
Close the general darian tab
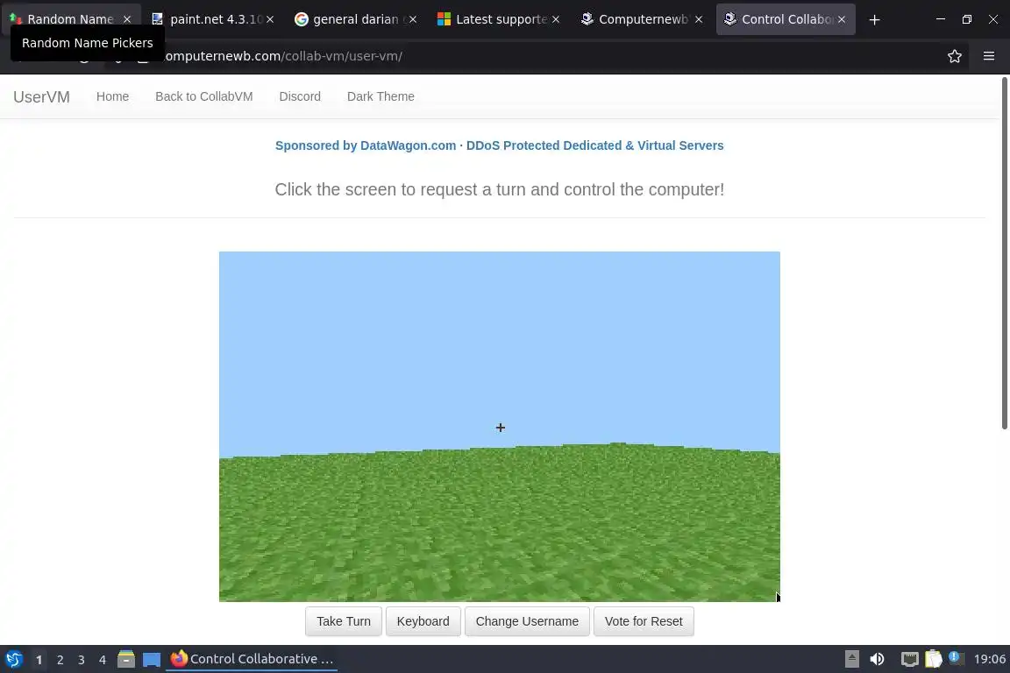(x=413, y=19)
